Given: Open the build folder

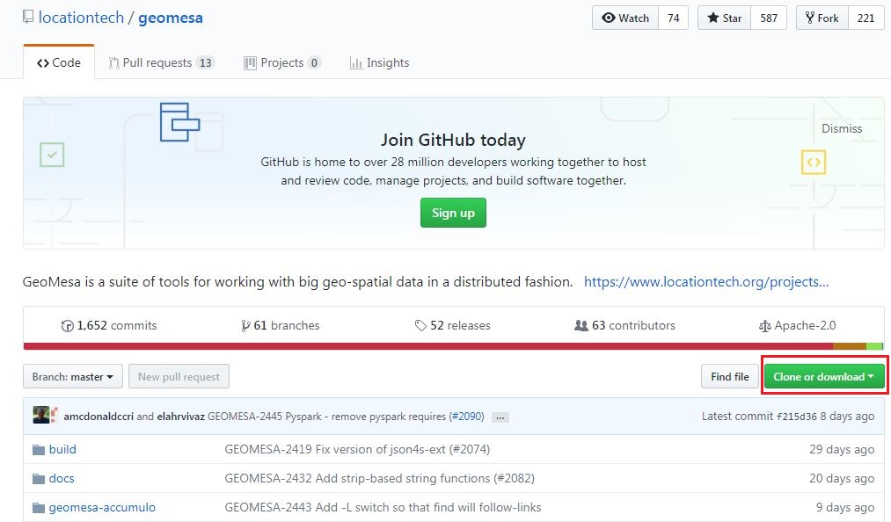Looking at the screenshot, I should (x=62, y=449).
